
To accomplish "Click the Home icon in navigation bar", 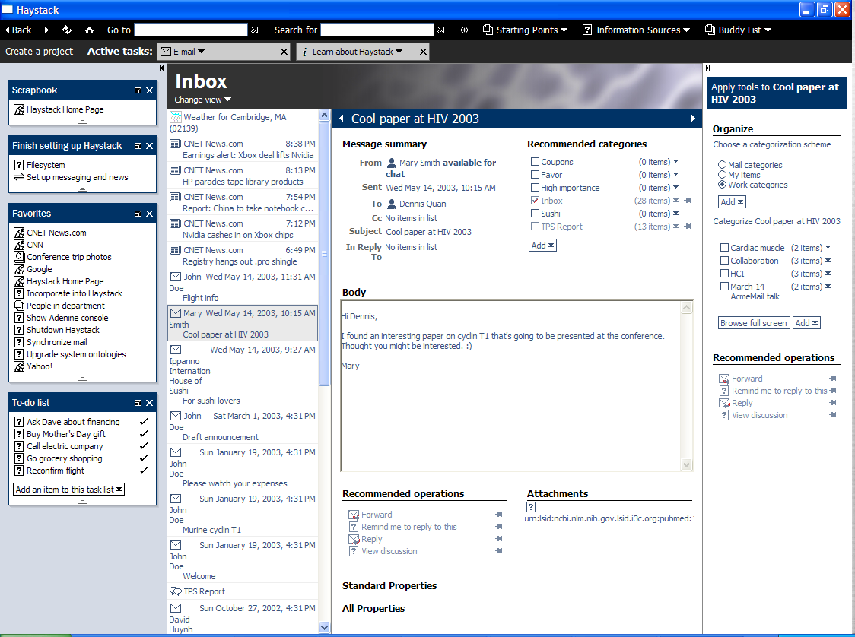I will 90,30.
